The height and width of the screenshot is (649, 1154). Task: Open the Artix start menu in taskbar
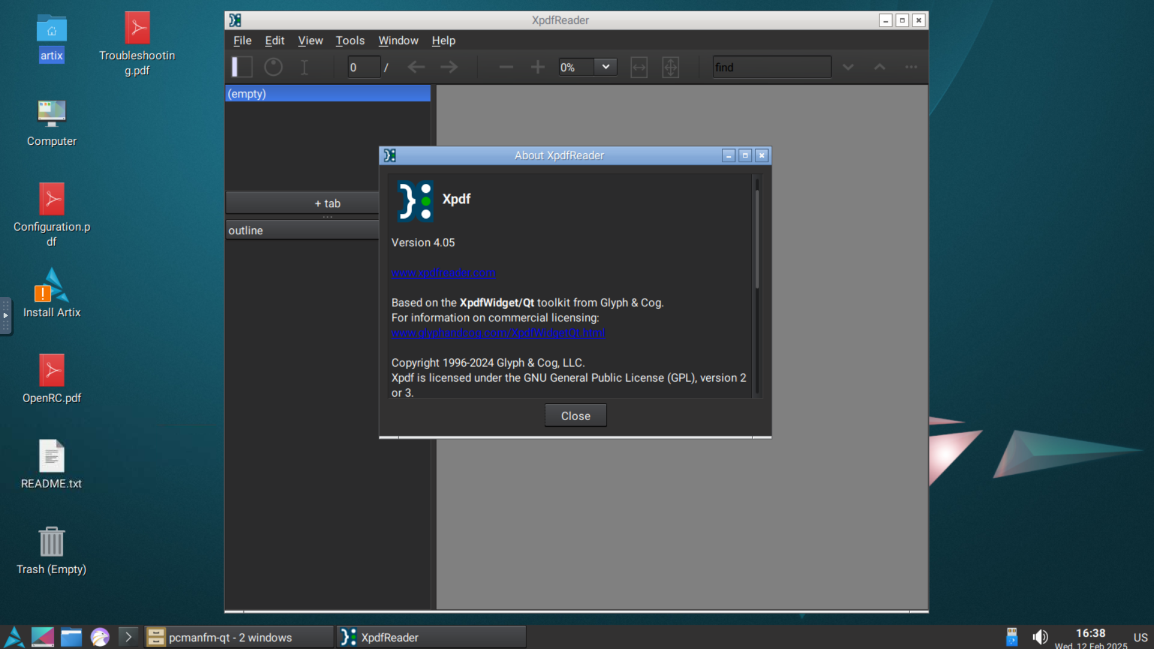(14, 637)
